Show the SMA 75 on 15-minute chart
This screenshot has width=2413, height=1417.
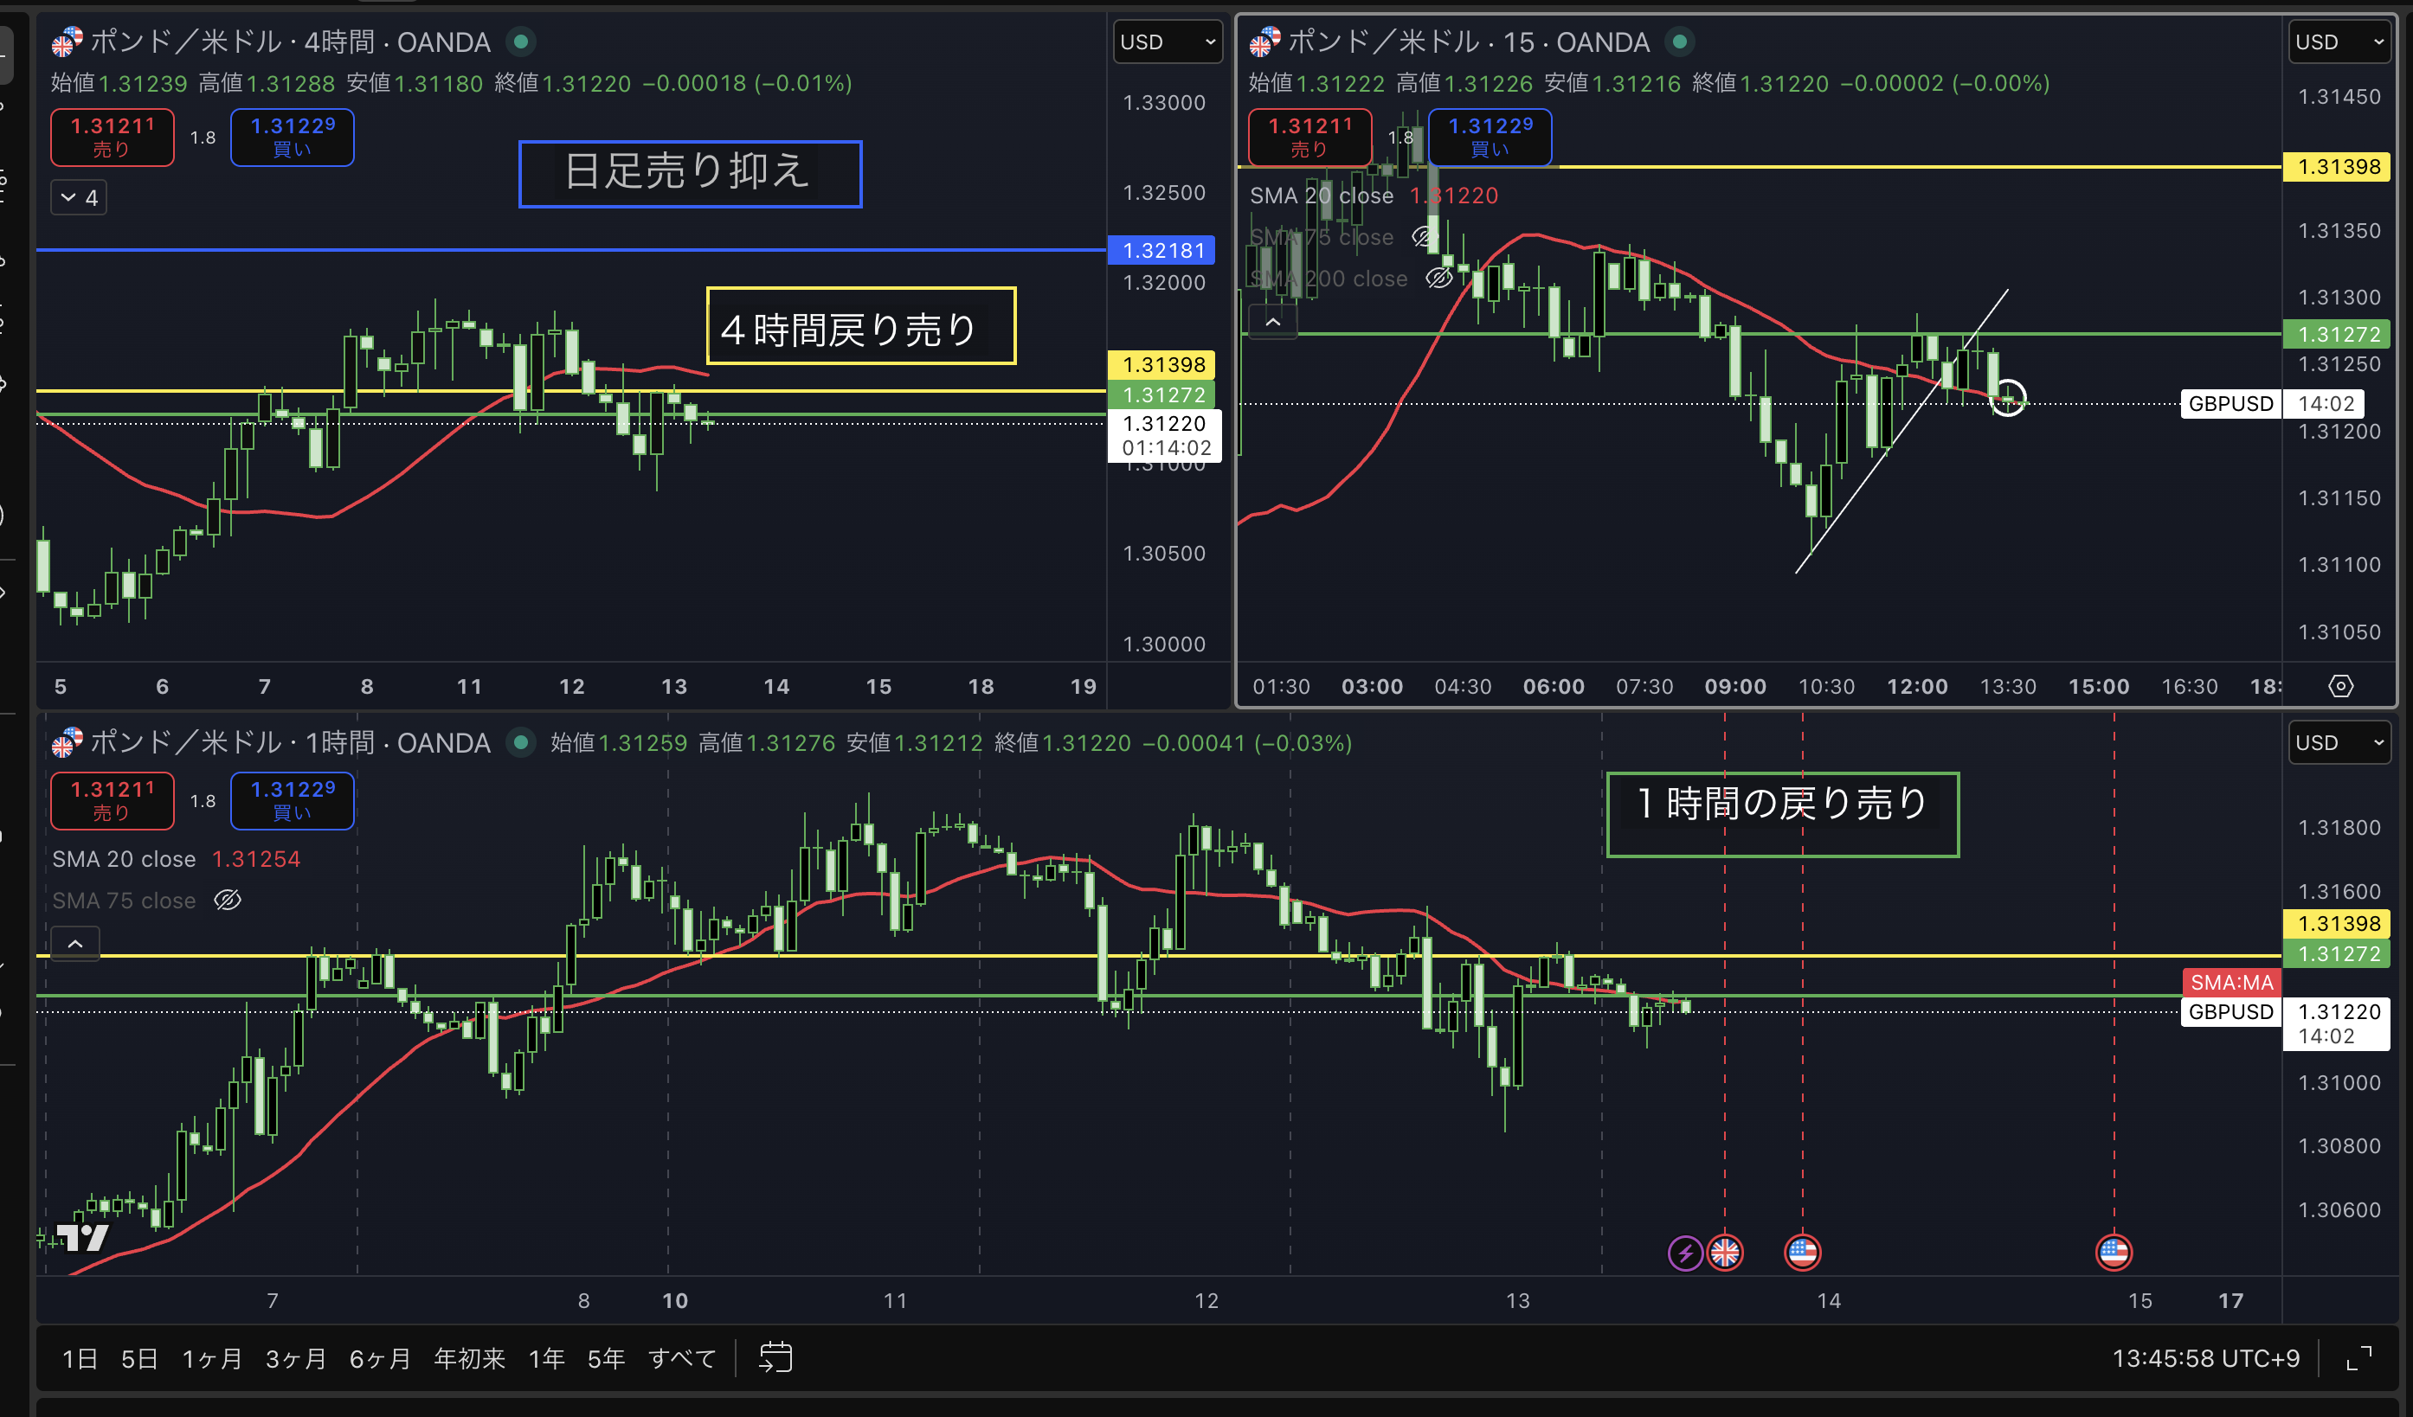(1425, 237)
